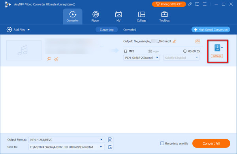237x154 pixels.
Task: Open the Subtitle Disabled dropdown
Action: pos(181,58)
